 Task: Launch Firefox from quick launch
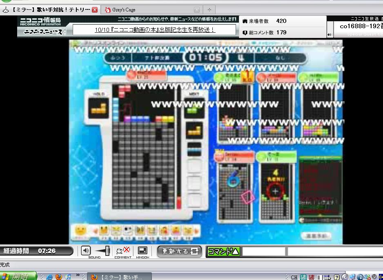(x=59, y=277)
